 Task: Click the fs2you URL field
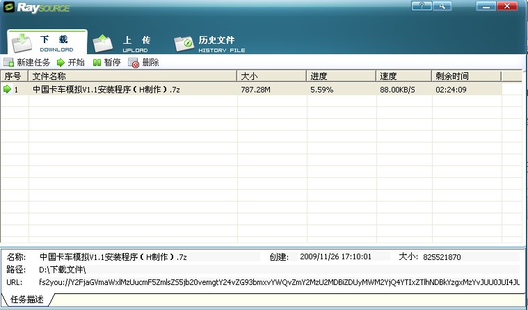tap(279, 282)
